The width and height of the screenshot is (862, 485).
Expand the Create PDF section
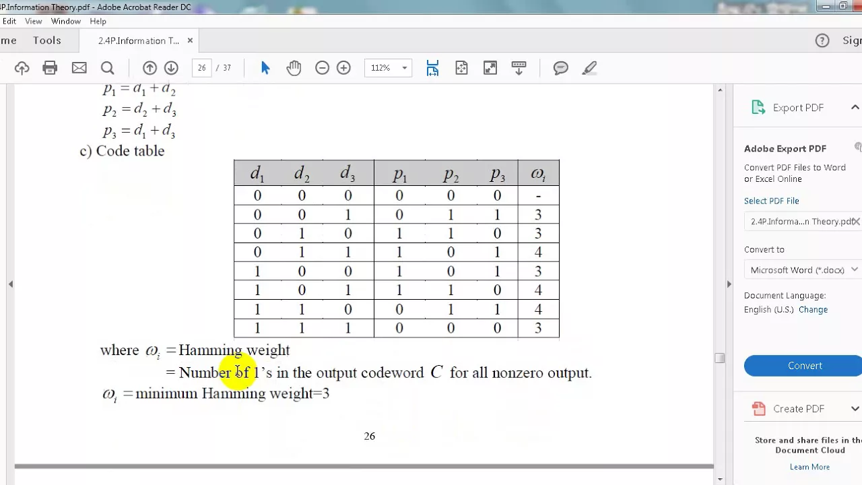point(855,408)
